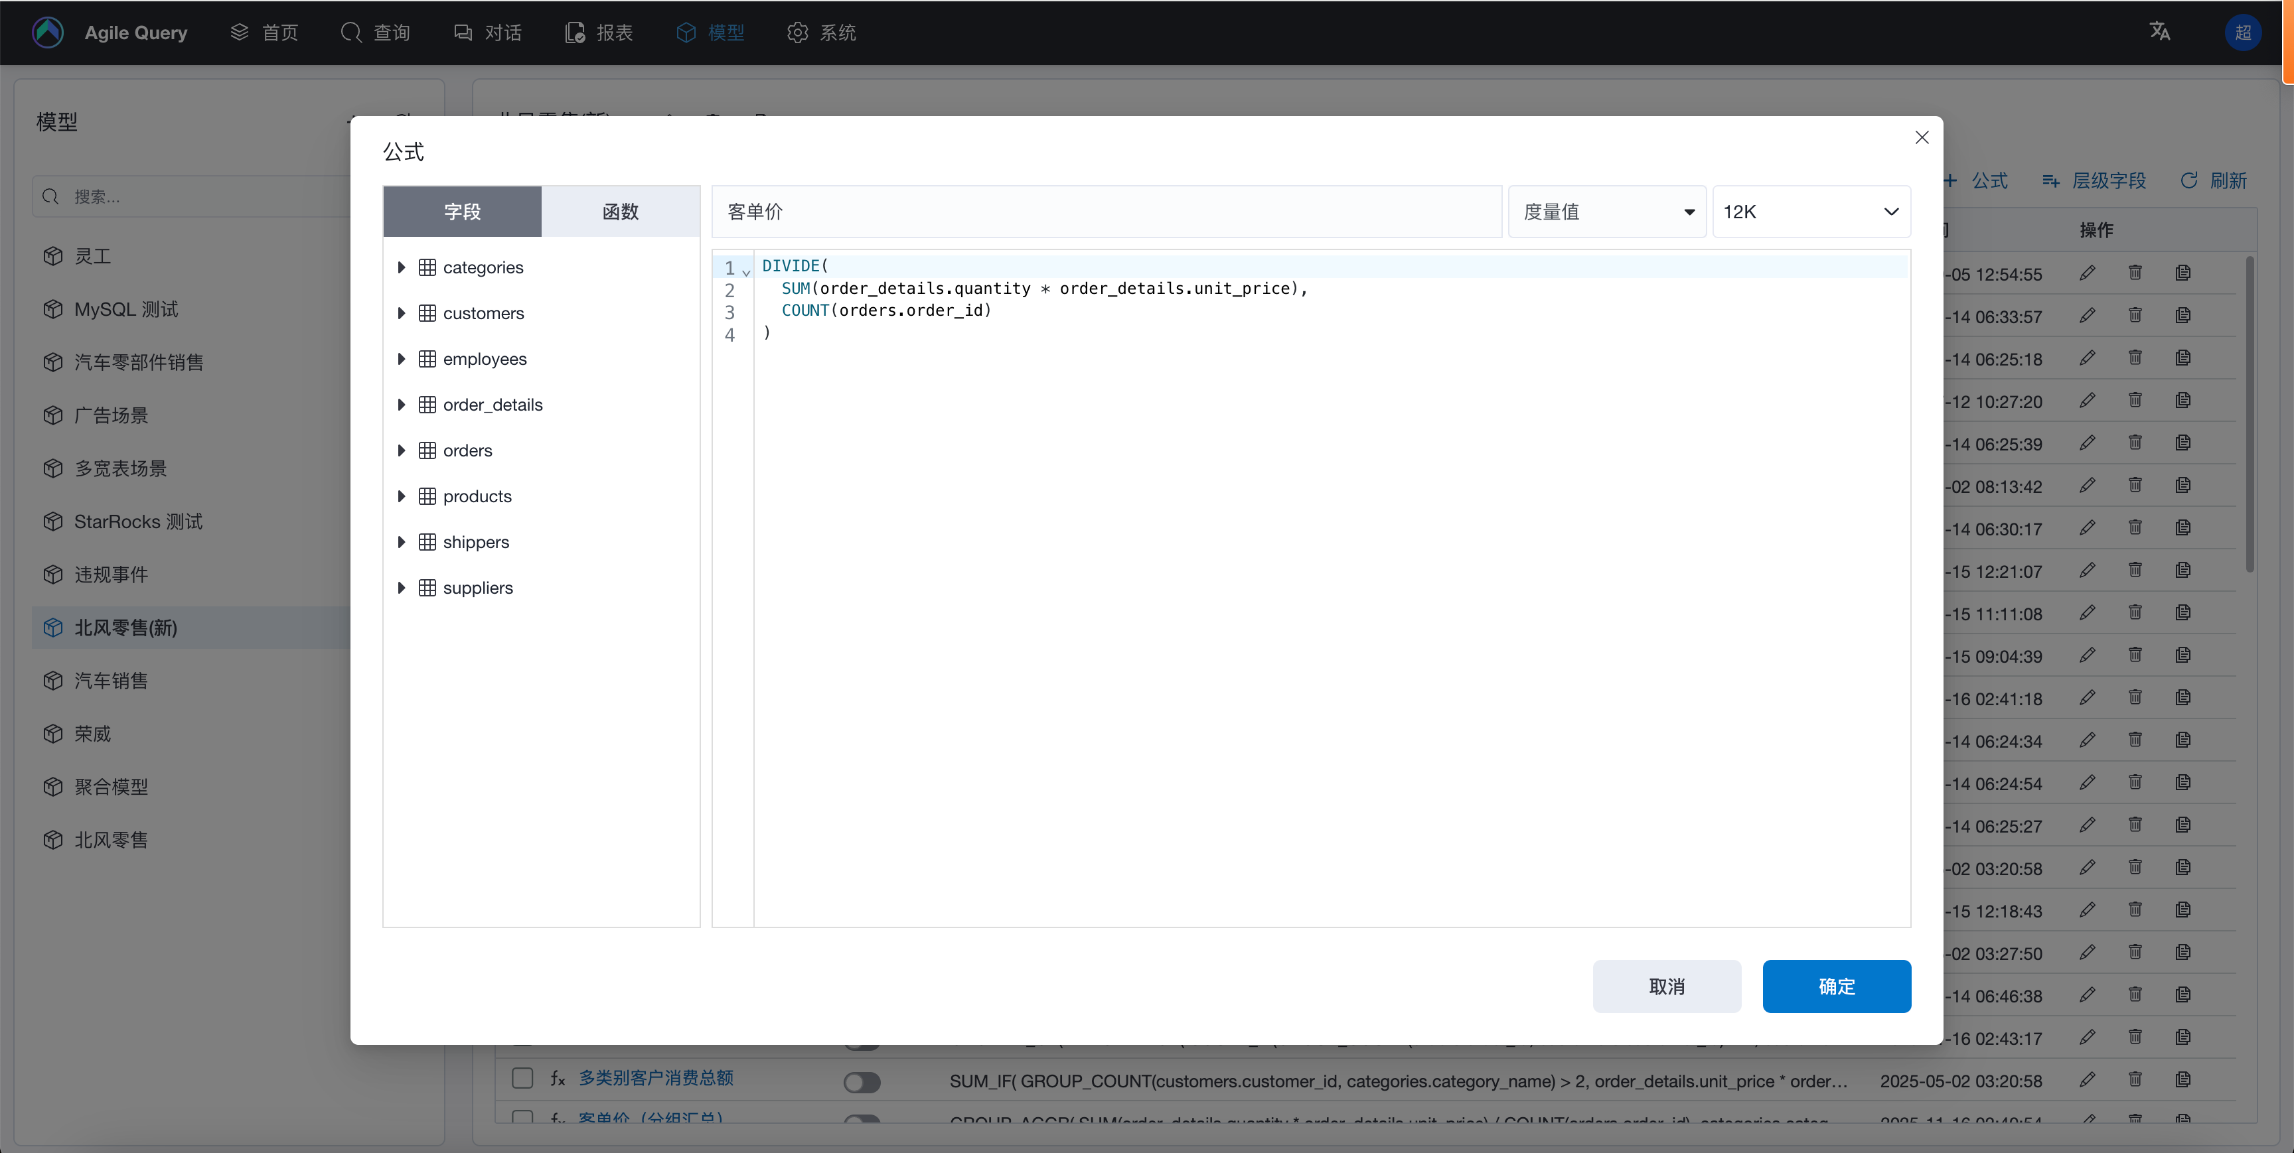Image resolution: width=2294 pixels, height=1153 pixels.
Task: Fold line 1 in formula editor
Action: (746, 271)
